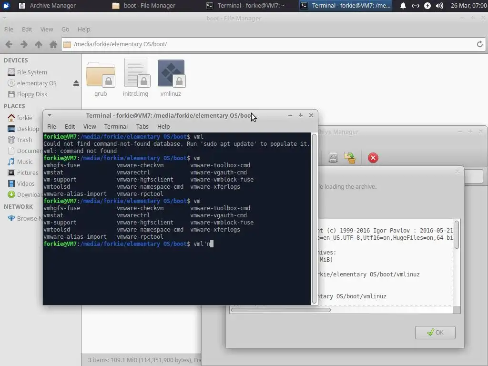
Task: Open the View menu in terminal window
Action: (x=89, y=127)
